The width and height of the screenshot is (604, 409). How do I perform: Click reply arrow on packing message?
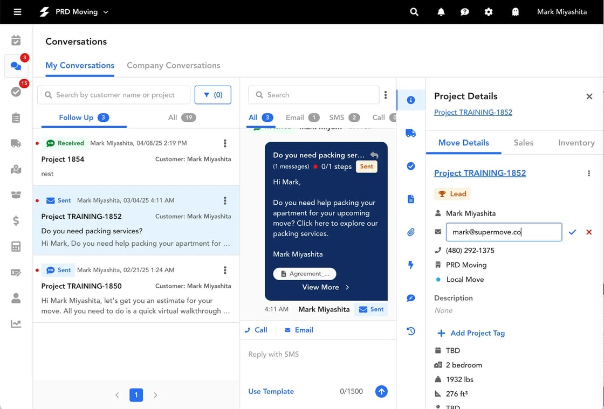[x=374, y=155]
